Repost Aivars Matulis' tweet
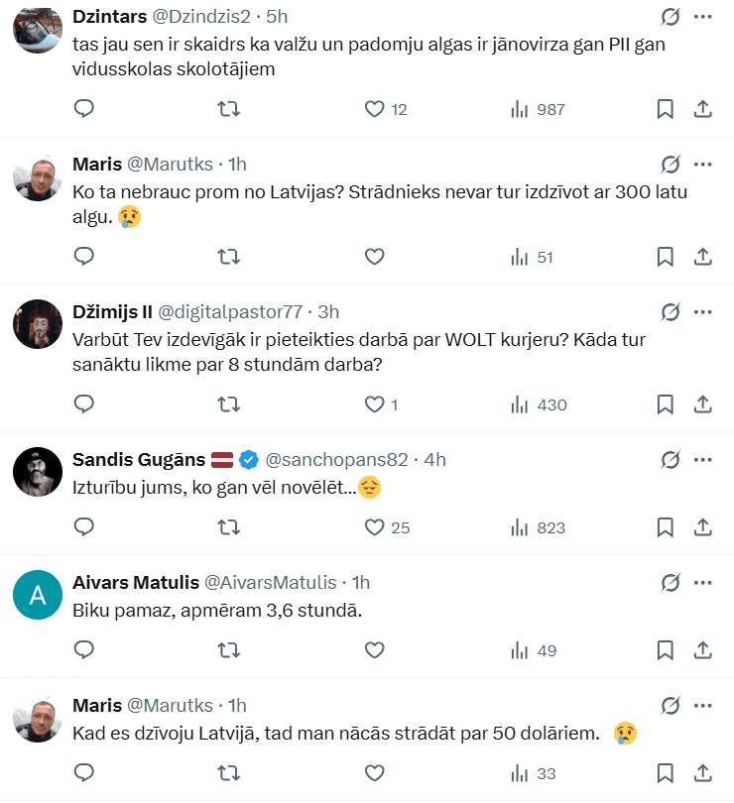 228,650
